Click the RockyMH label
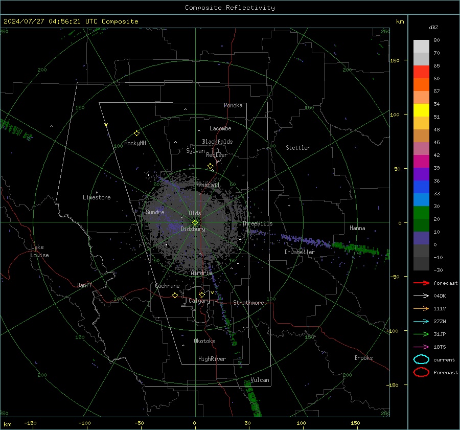The image size is (460, 430). (x=135, y=143)
